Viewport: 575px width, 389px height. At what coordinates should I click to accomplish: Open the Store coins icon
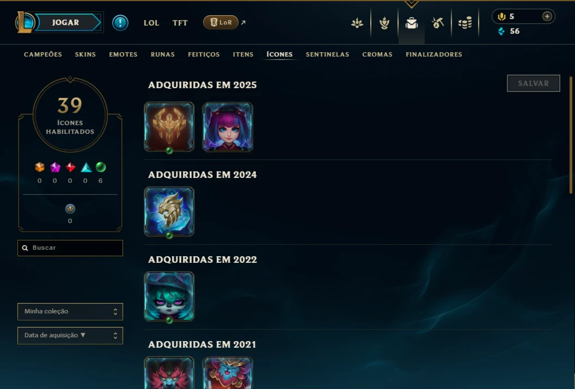click(465, 23)
